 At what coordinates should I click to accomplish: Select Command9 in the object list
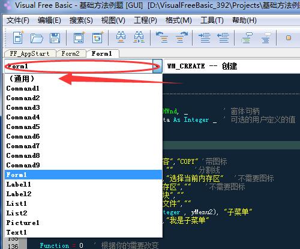(x=83, y=165)
